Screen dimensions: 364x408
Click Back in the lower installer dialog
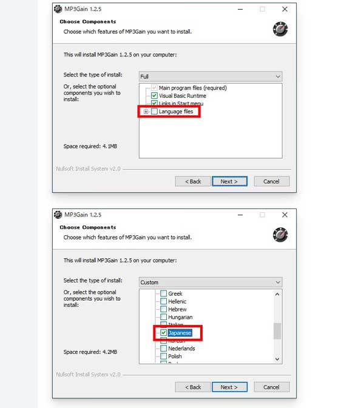coord(193,387)
